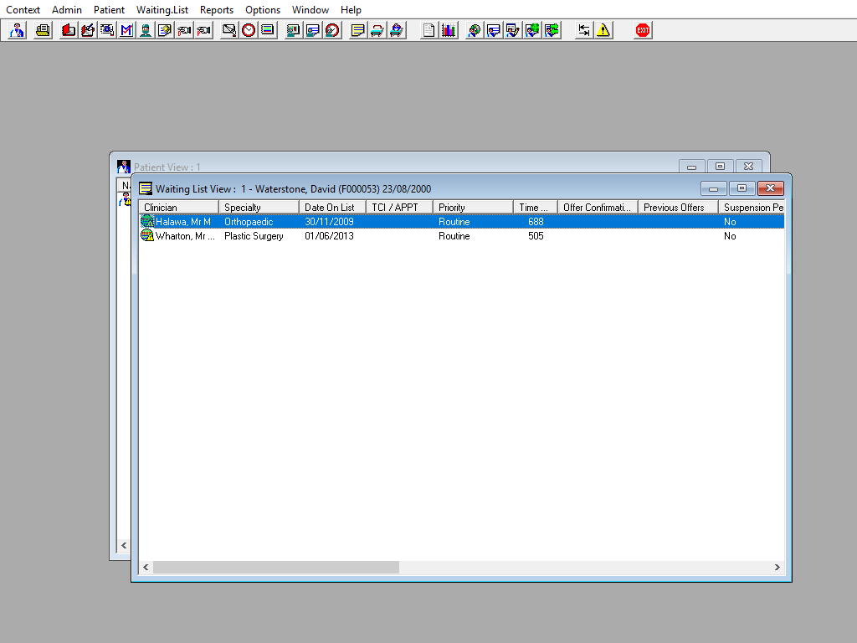Click the stamped mail toolbar icon

(x=106, y=30)
